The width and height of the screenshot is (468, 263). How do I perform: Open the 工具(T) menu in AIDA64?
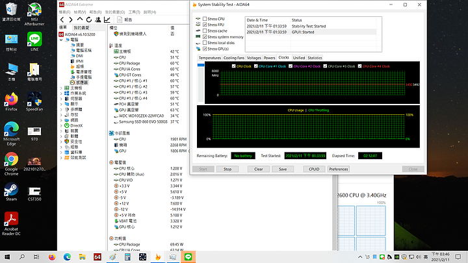click(x=134, y=12)
